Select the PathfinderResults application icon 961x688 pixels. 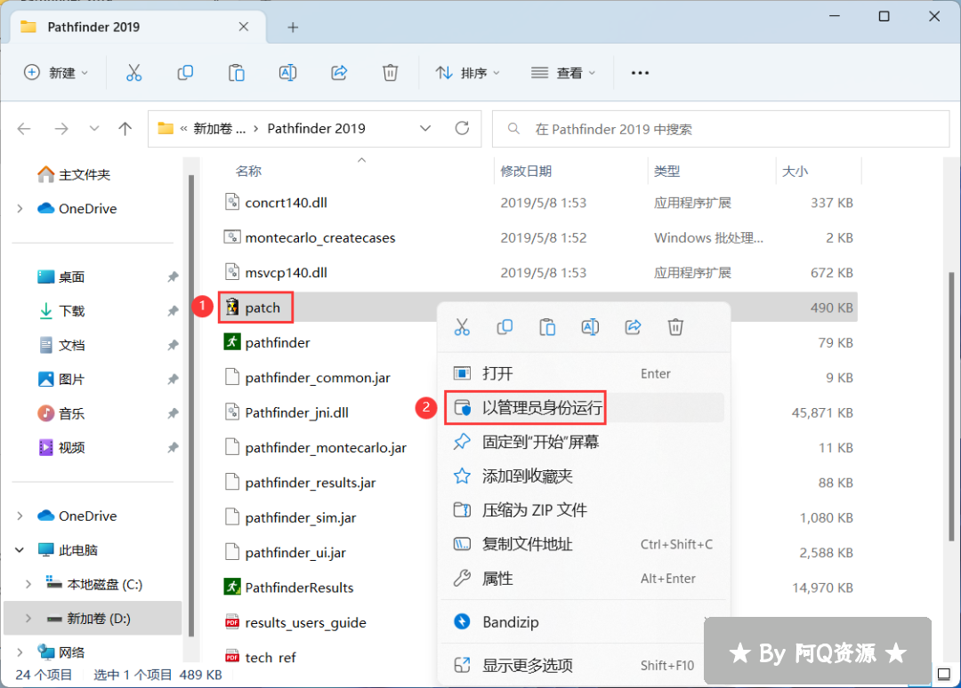[x=231, y=587]
